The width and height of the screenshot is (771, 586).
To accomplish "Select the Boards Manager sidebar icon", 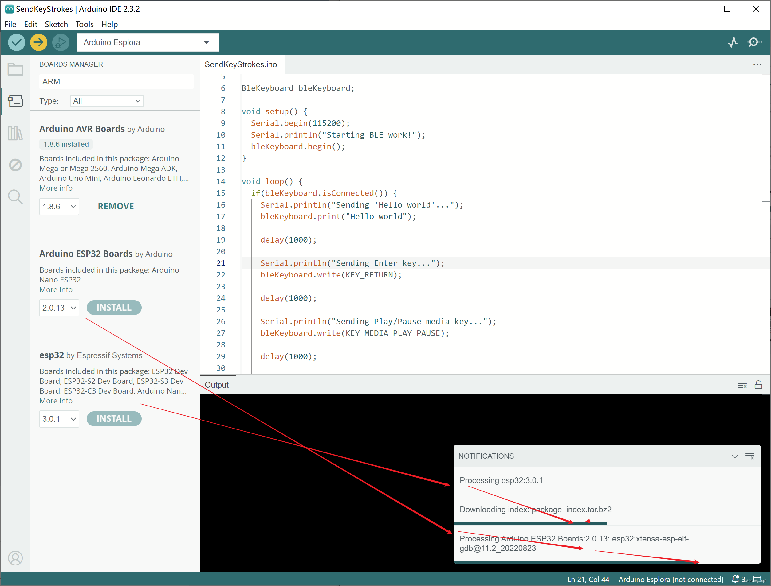I will pos(15,101).
